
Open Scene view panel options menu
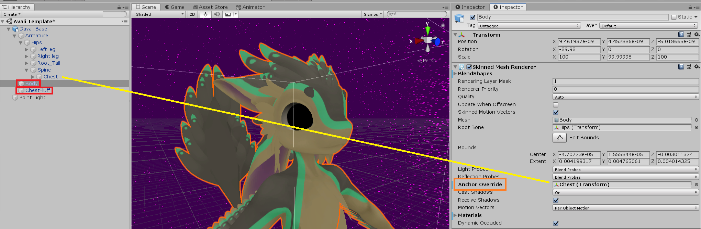coord(445,7)
